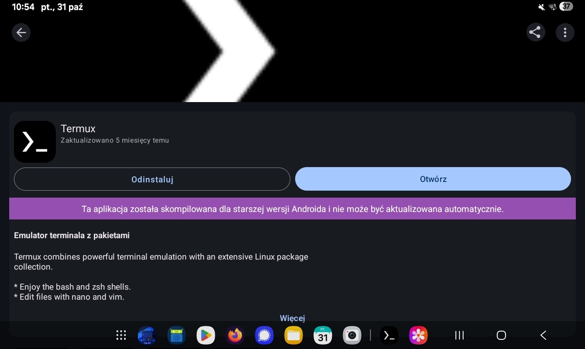Image resolution: width=585 pixels, height=349 pixels.
Task: Tap the back arrow at top left
Action: click(x=21, y=33)
